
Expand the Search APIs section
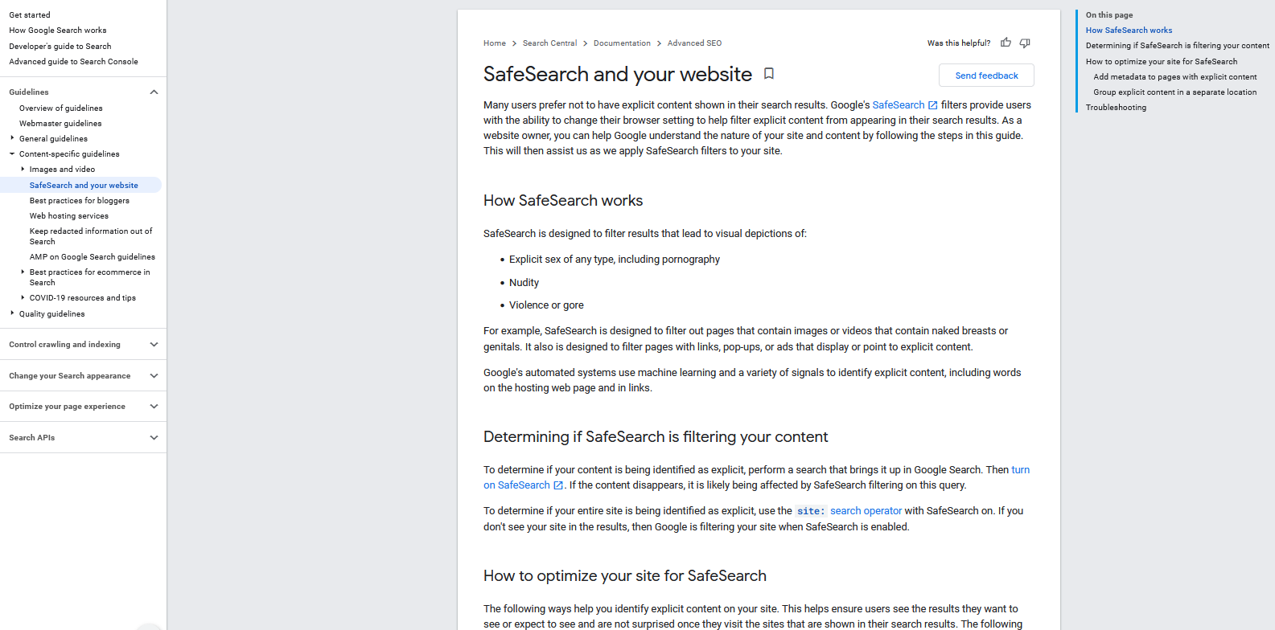[154, 438]
